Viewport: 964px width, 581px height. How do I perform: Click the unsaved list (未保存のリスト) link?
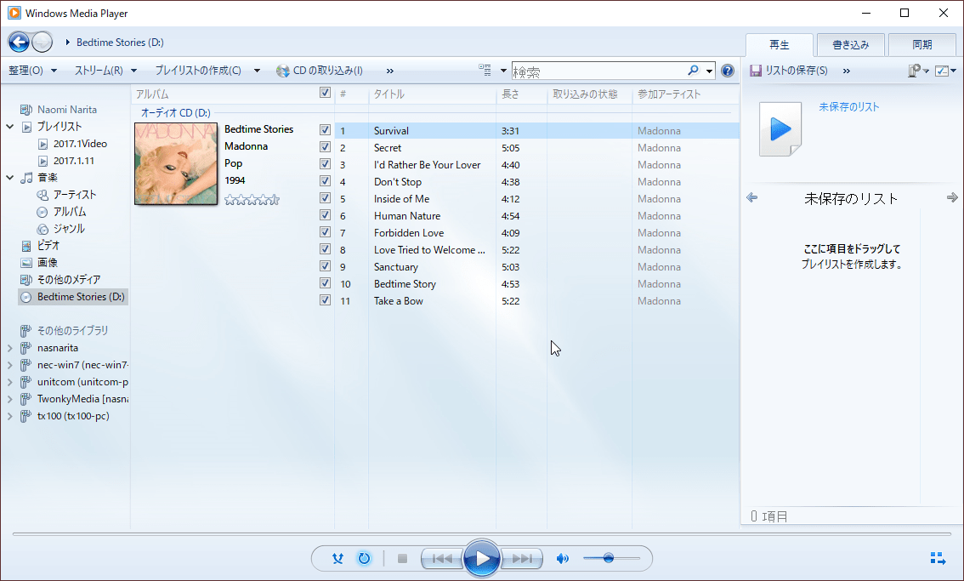[x=848, y=107]
